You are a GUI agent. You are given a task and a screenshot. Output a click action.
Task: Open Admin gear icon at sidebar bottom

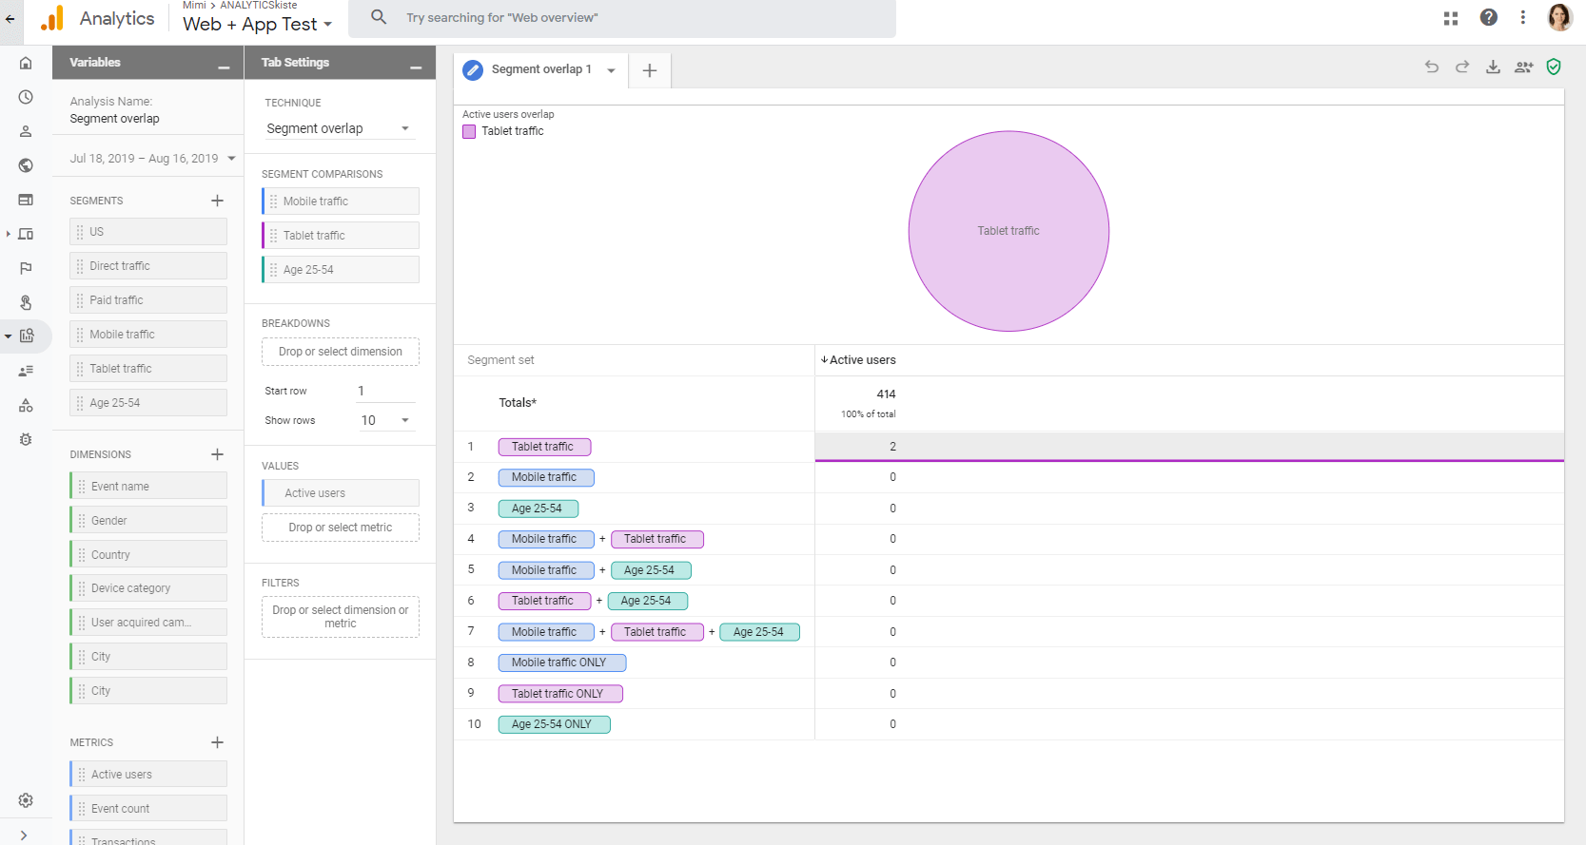pos(26,800)
